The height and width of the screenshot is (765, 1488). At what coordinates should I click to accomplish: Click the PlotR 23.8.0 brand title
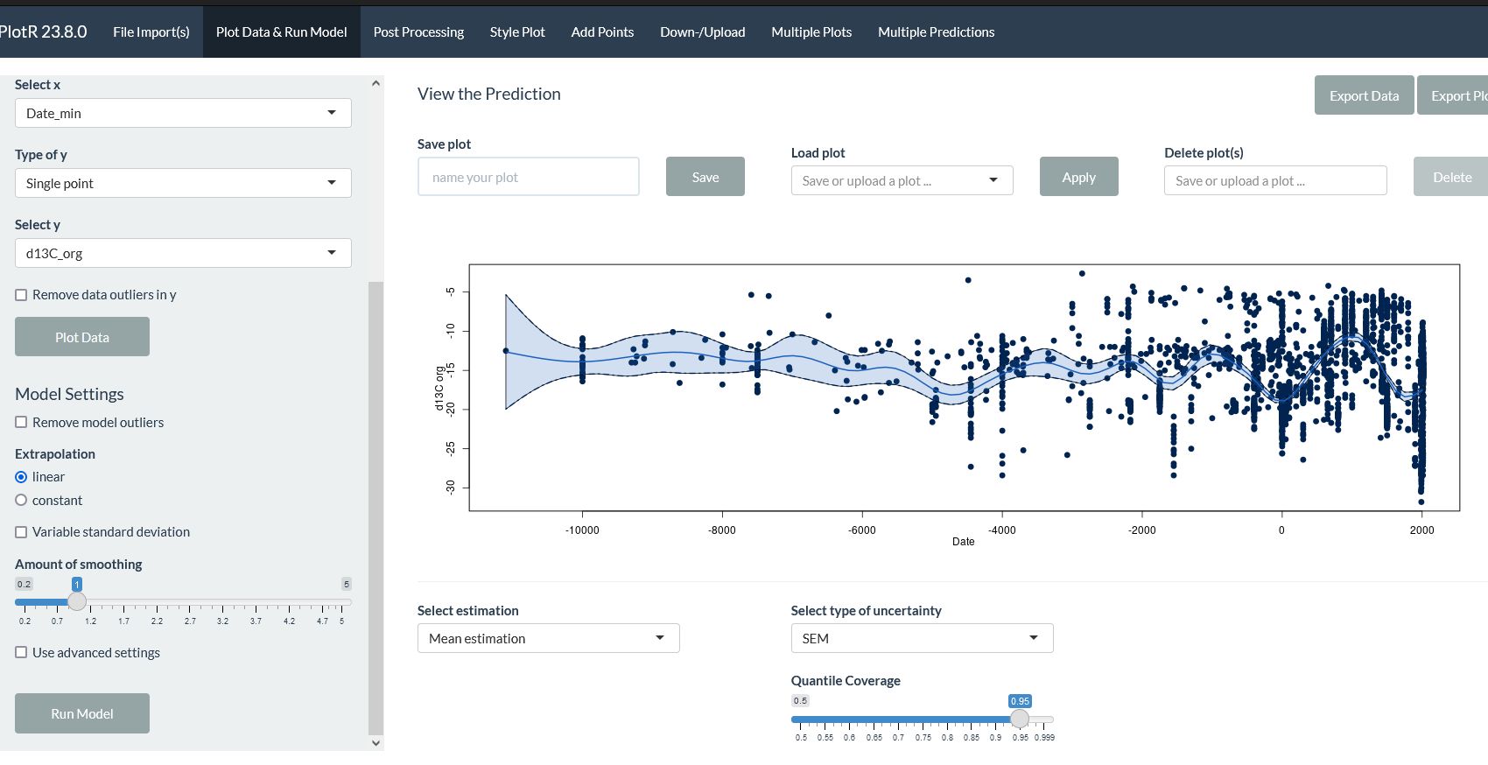(x=43, y=32)
